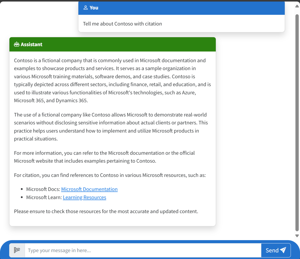Click the vertical scrollbar thumb
Screen dimensions: 300x259
coord(297,123)
